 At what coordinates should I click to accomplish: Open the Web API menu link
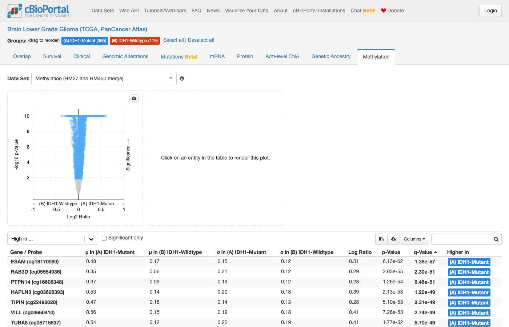click(129, 11)
